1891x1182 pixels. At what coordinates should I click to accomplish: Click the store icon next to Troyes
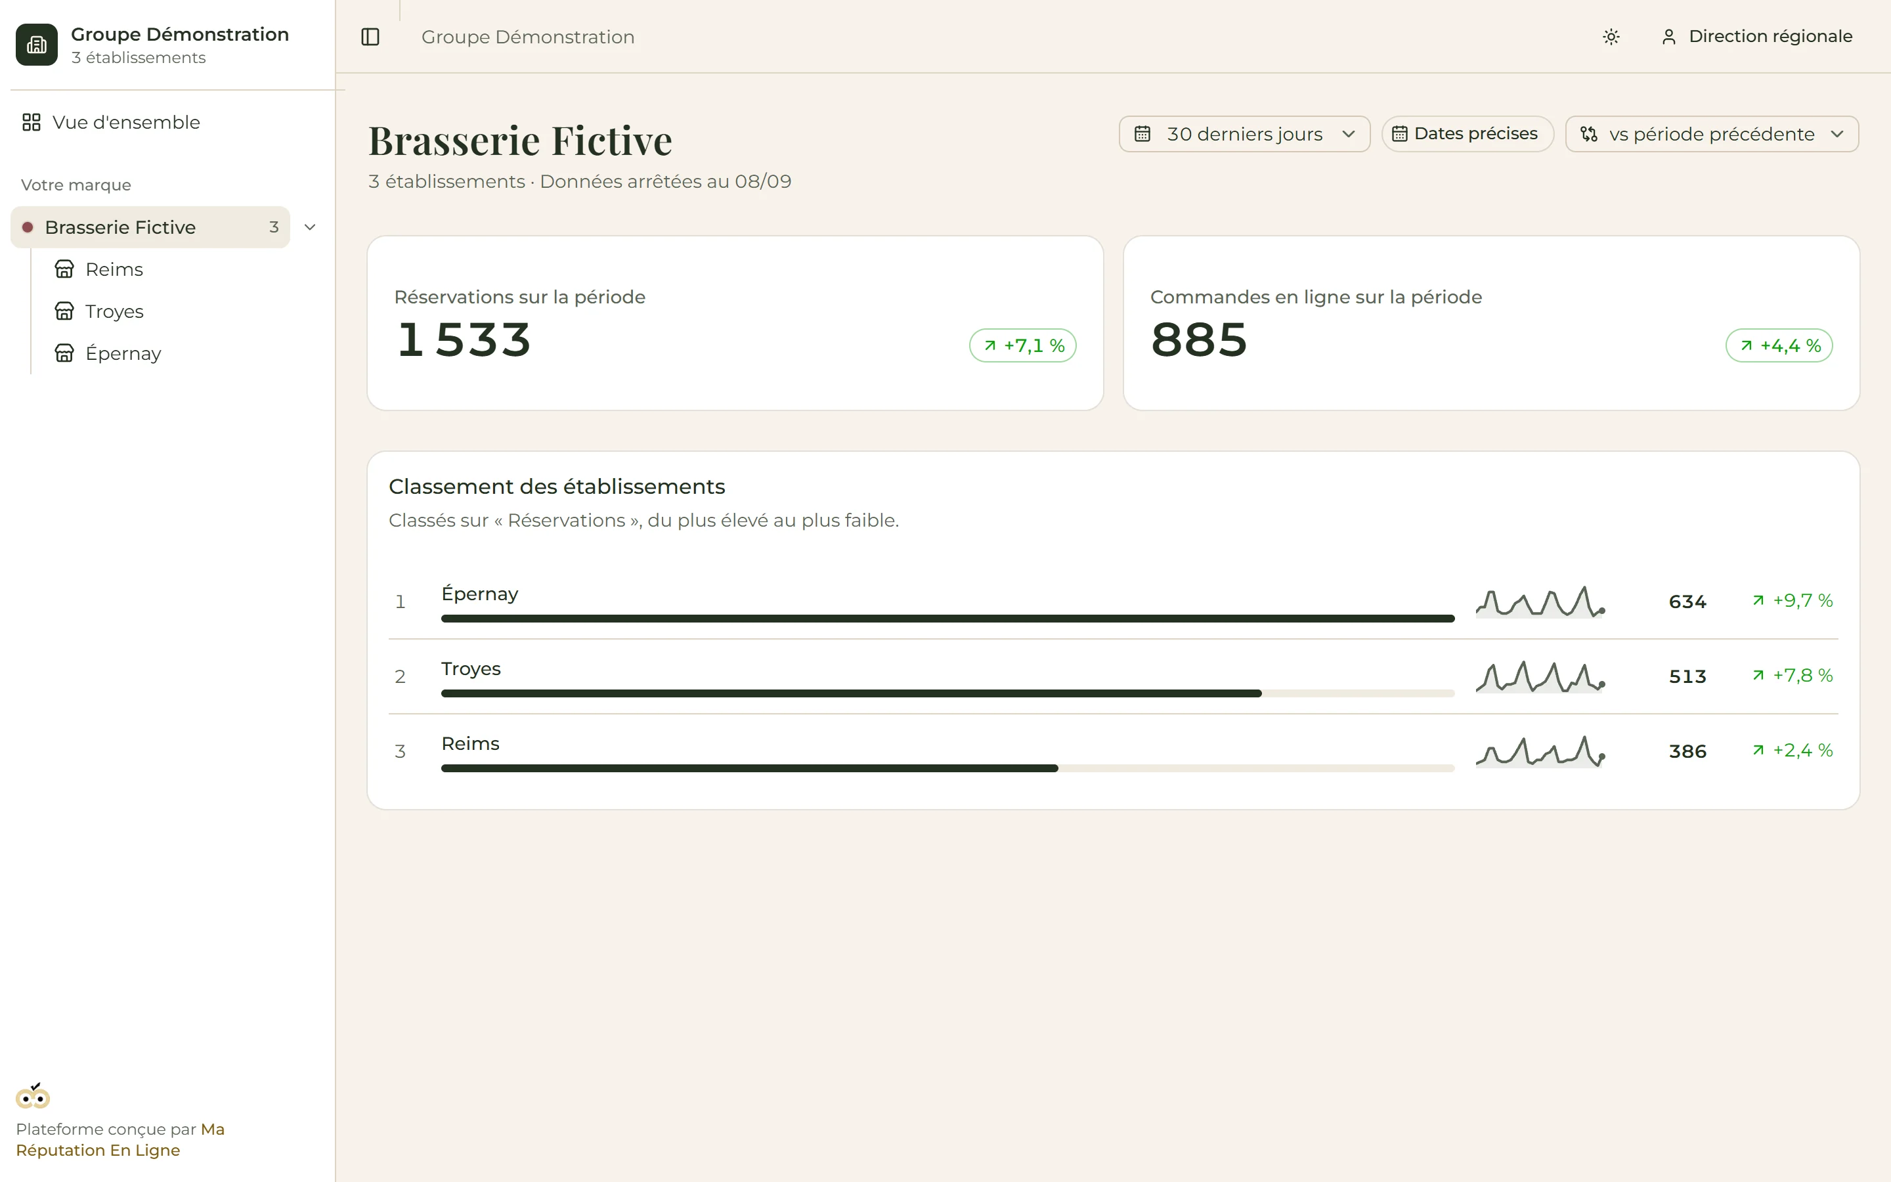pyautogui.click(x=64, y=312)
